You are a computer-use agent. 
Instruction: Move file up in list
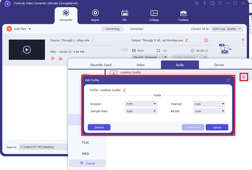[x=243, y=43]
